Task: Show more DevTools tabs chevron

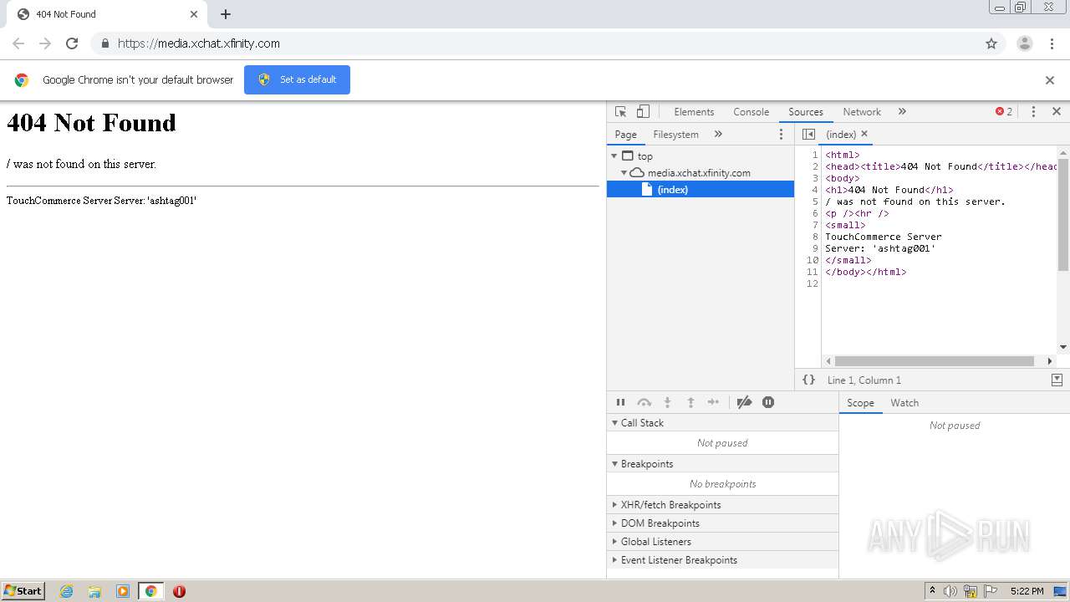Action: (902, 111)
